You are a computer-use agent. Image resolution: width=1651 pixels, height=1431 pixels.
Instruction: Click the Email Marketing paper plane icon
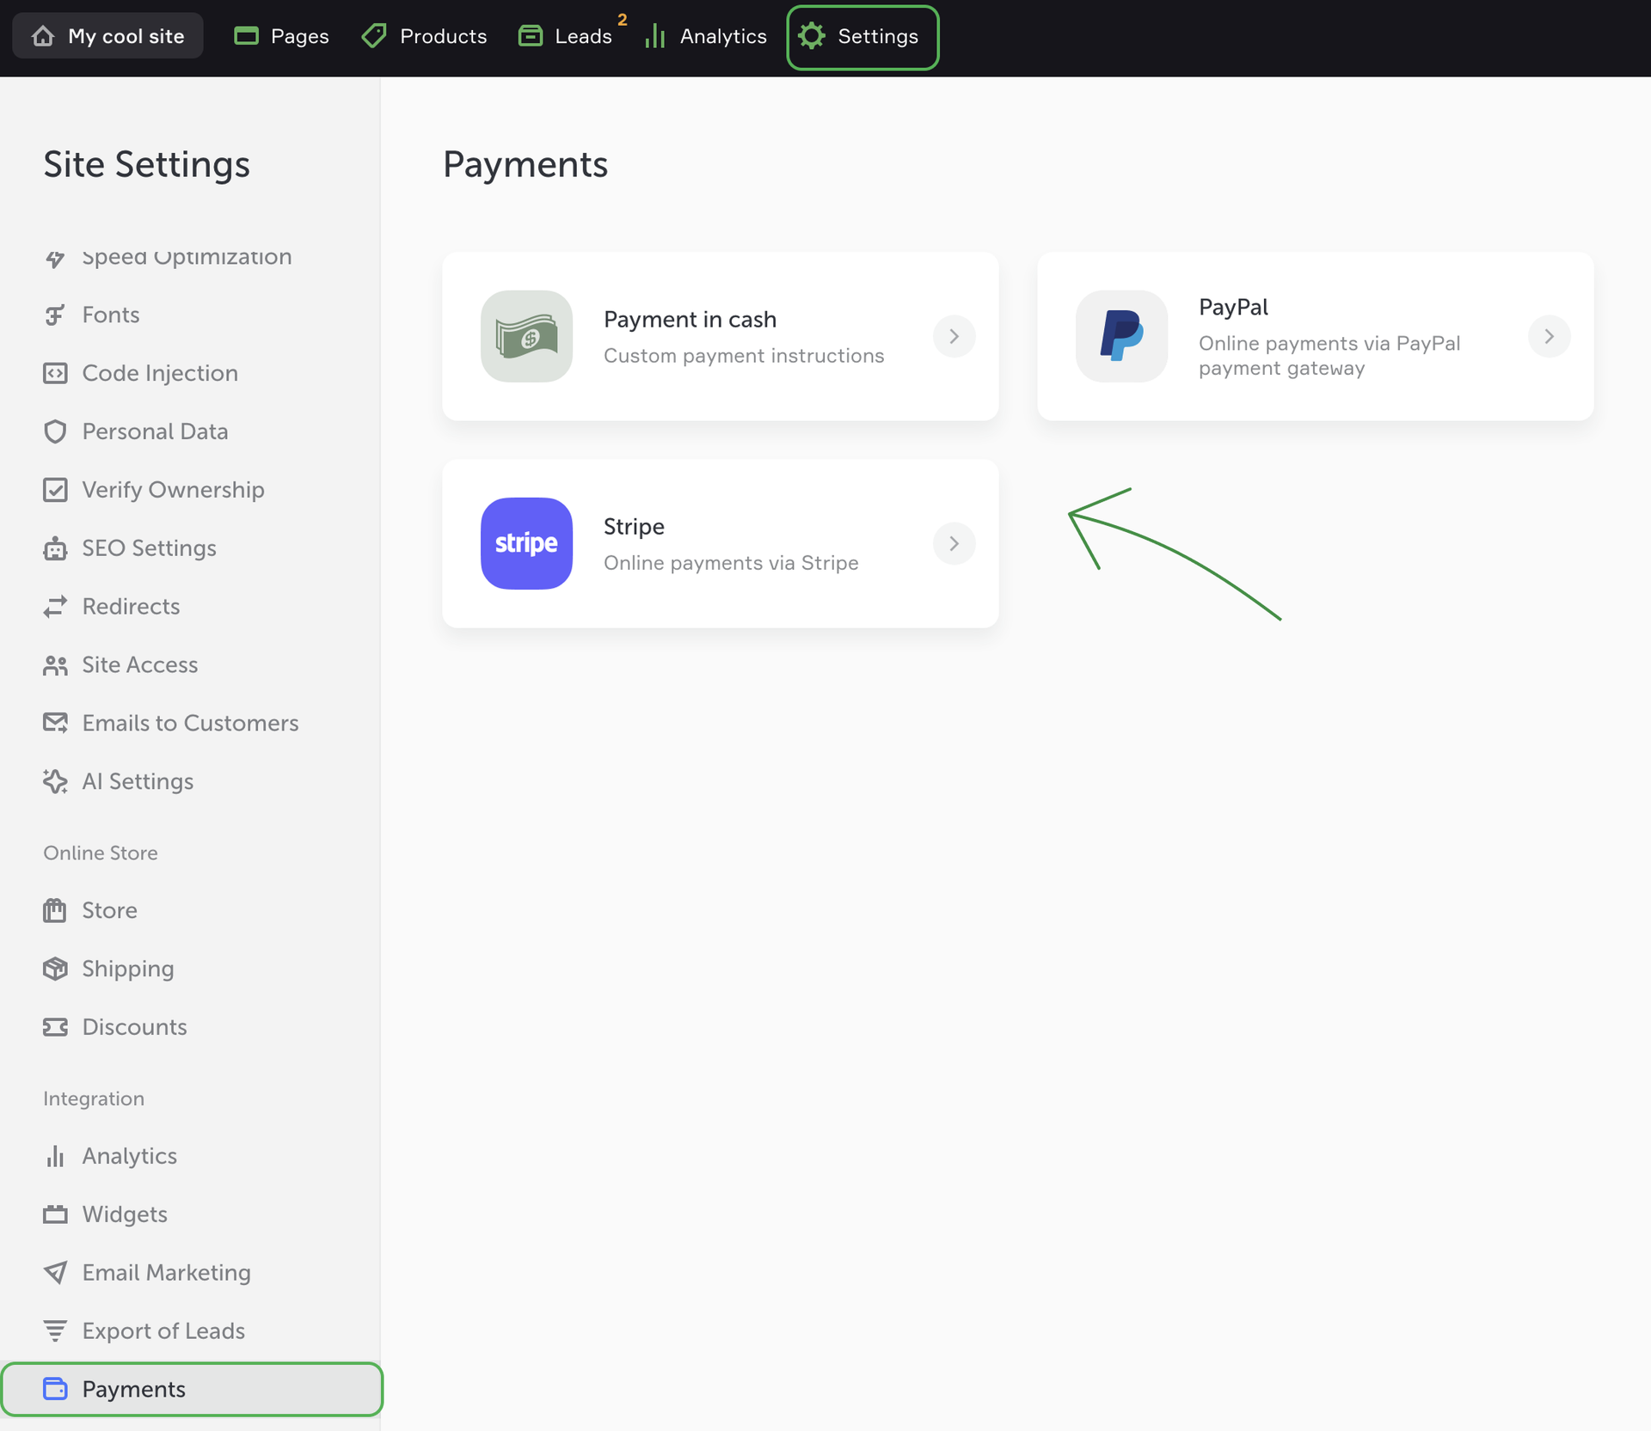[x=55, y=1273]
